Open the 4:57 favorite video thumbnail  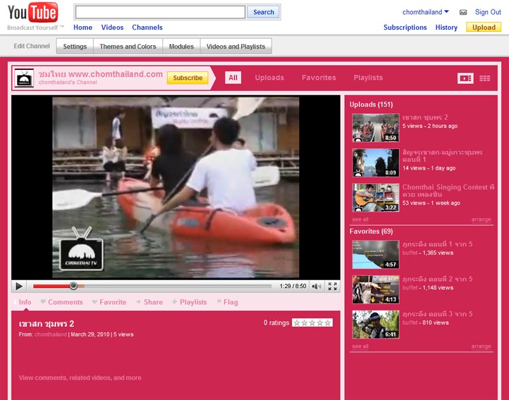click(375, 254)
